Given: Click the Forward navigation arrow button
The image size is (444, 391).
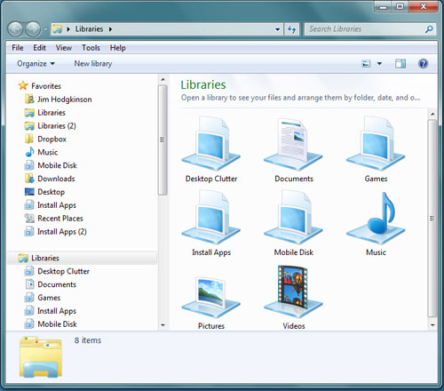Looking at the screenshot, I should tap(33, 29).
